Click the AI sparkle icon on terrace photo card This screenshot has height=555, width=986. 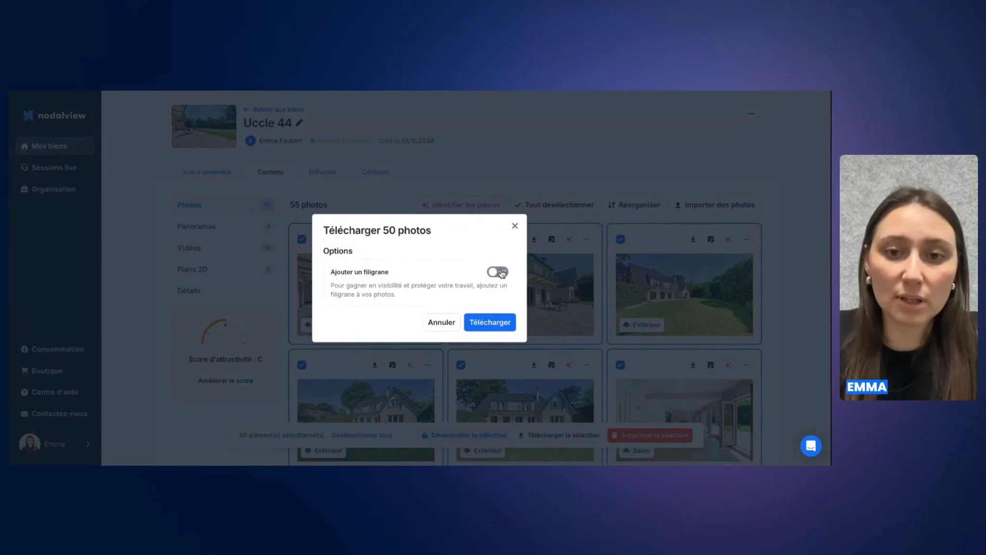pos(569,239)
